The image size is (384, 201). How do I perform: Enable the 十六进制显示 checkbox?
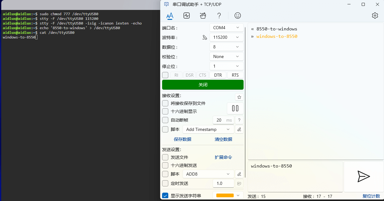click(165, 111)
